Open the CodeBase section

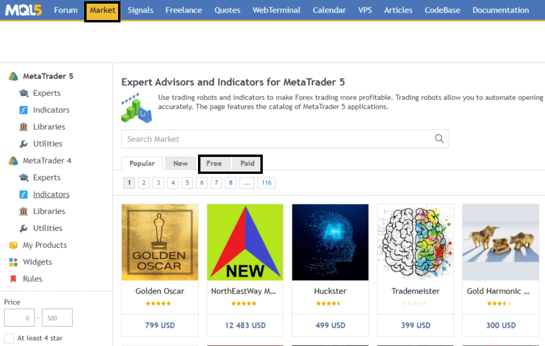point(443,10)
